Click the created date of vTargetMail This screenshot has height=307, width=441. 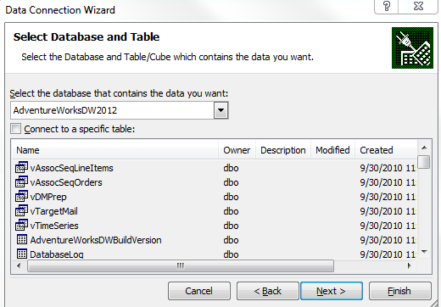[x=388, y=211]
